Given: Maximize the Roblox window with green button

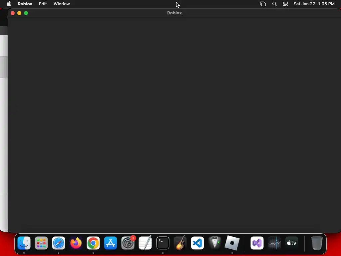Looking at the screenshot, I should point(26,13).
